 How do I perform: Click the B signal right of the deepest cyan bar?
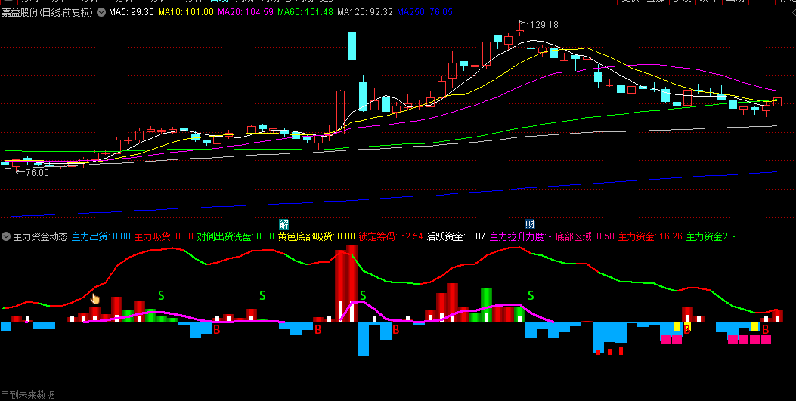pos(396,329)
